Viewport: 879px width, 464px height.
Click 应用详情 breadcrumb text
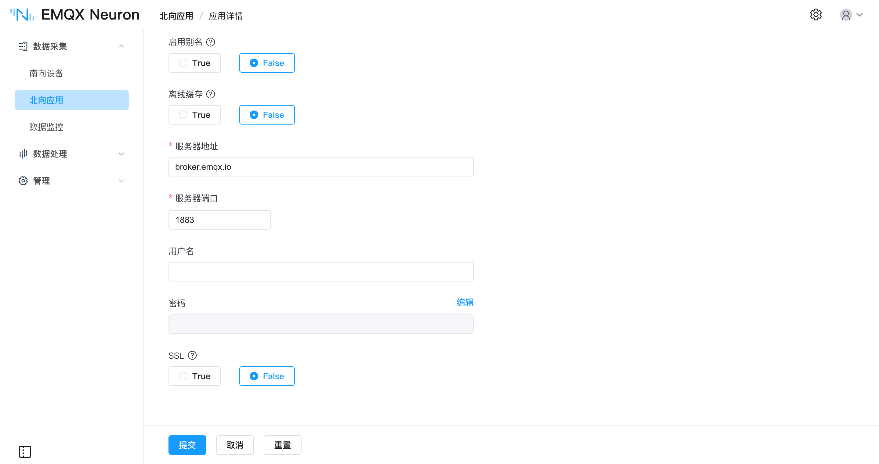click(226, 16)
